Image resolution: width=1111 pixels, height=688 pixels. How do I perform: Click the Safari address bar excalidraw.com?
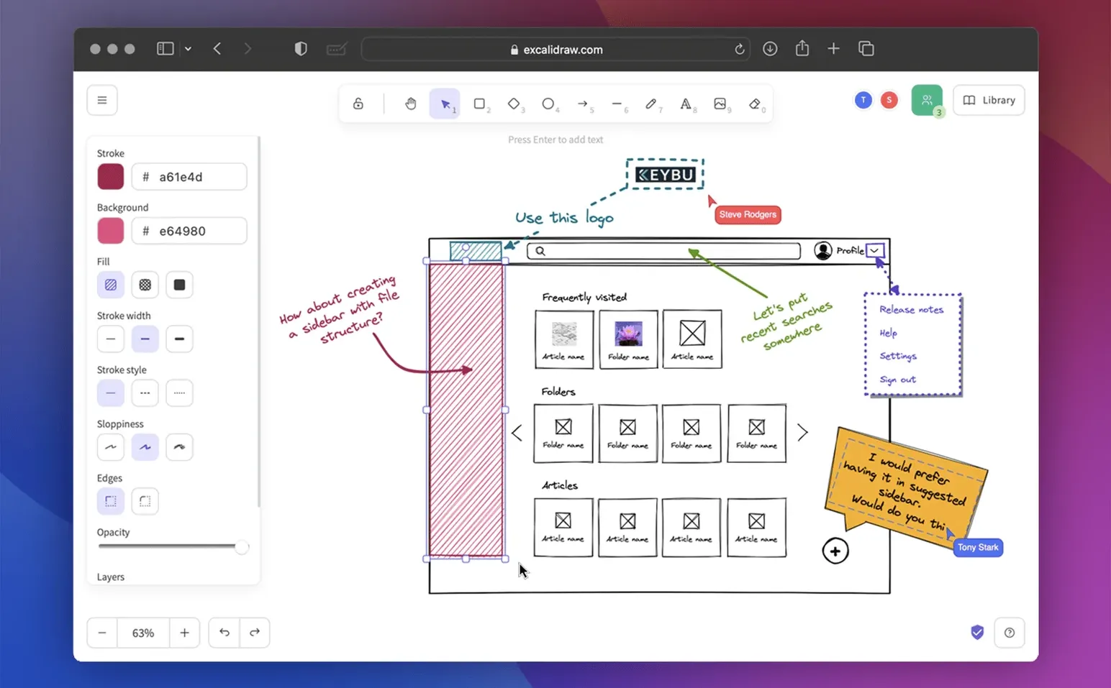pos(555,50)
